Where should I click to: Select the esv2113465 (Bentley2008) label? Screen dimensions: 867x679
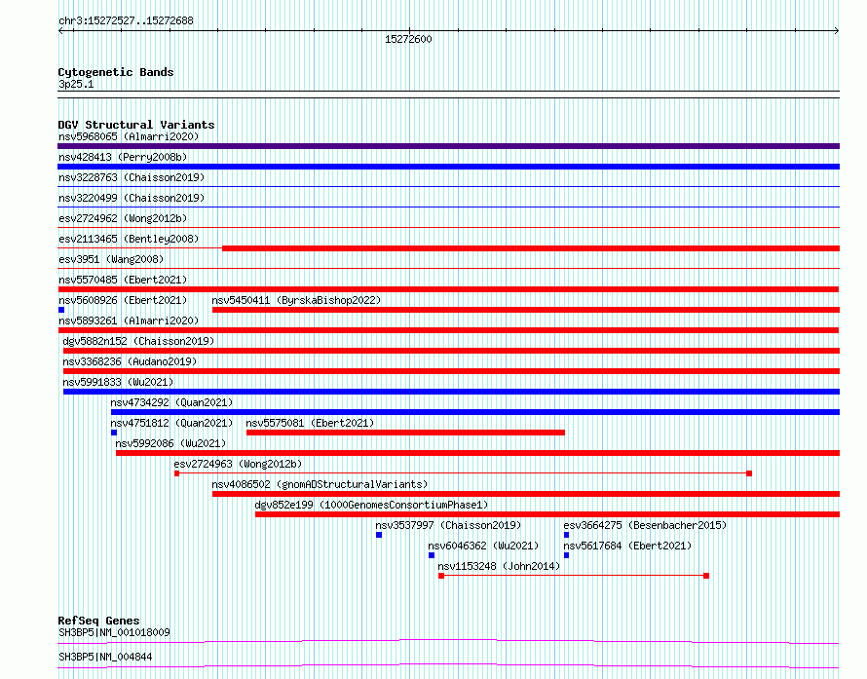pyautogui.click(x=129, y=239)
